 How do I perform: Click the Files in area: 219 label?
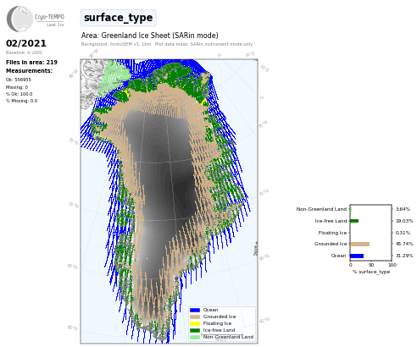click(31, 63)
